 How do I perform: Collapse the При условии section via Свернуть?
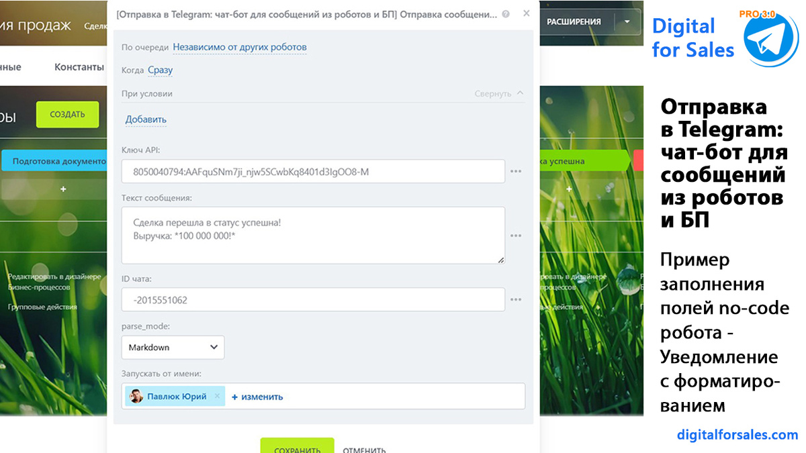pyautogui.click(x=499, y=94)
